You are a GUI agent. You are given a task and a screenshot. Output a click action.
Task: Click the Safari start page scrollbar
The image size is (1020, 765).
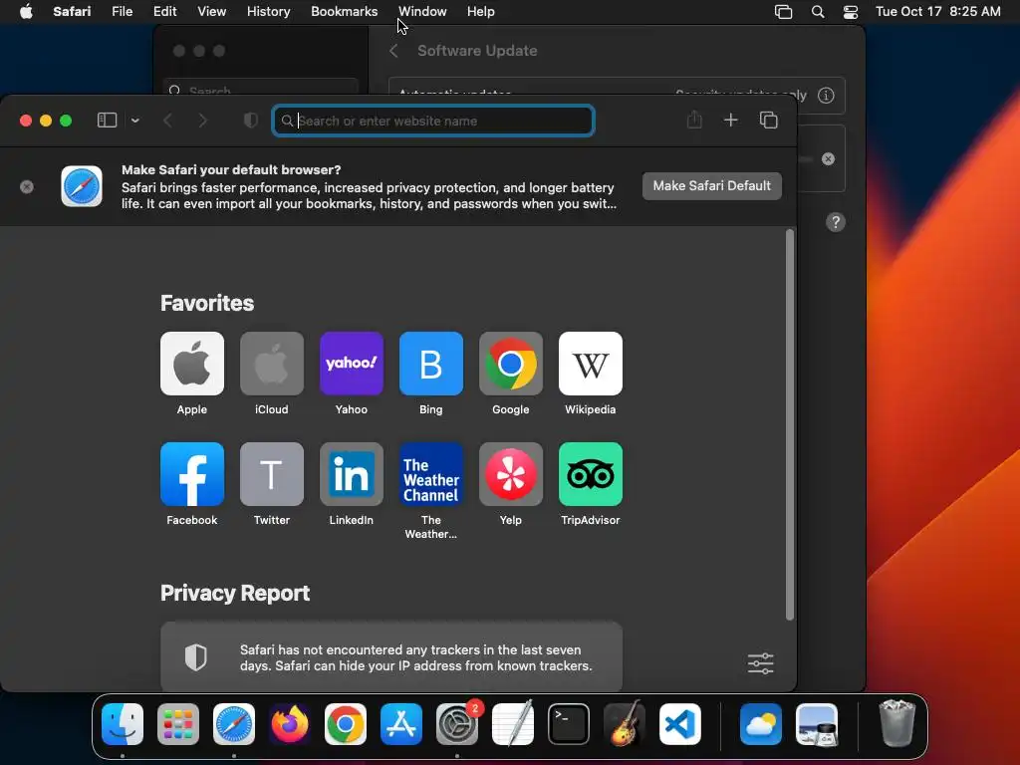790,424
